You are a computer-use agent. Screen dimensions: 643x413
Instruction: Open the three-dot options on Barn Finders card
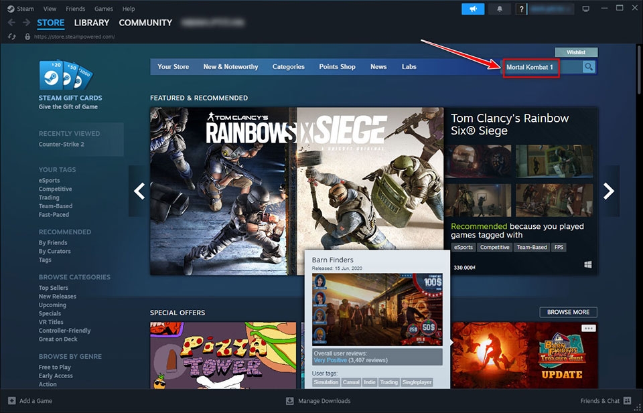(x=588, y=328)
